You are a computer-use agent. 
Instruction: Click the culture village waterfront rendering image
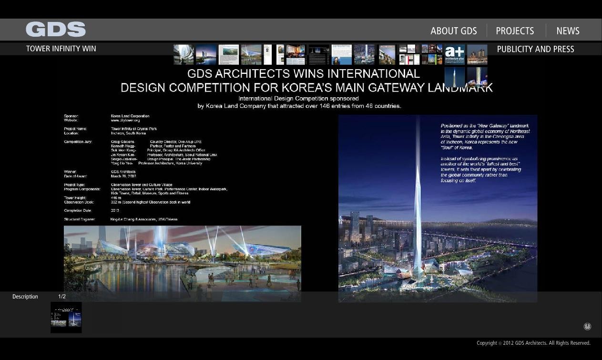[183, 264]
